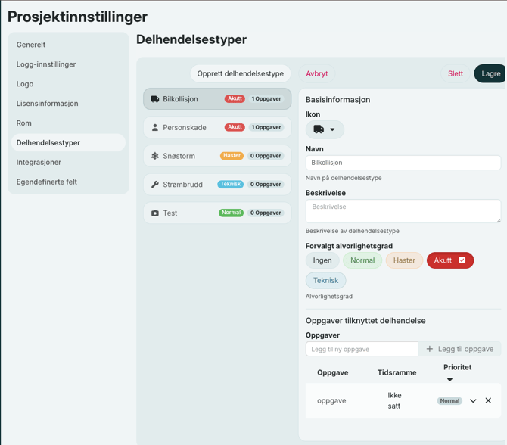The image size is (507, 445).
Task: Remove the oppgave task with X icon
Action: click(488, 400)
